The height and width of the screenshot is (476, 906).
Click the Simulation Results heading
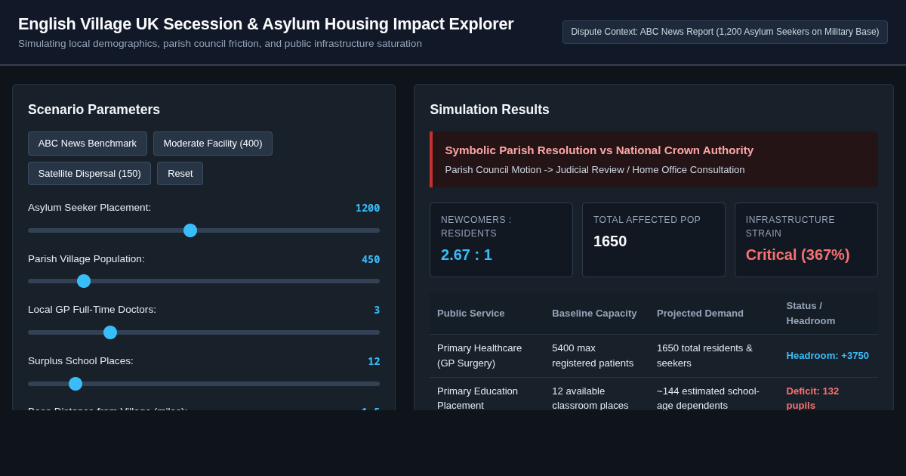click(490, 110)
